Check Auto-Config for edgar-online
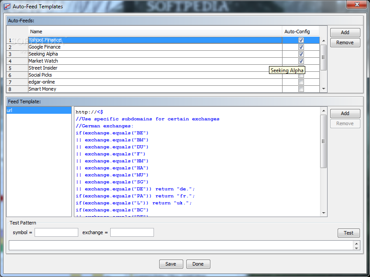Viewport: 370px width, 277px height. click(301, 82)
